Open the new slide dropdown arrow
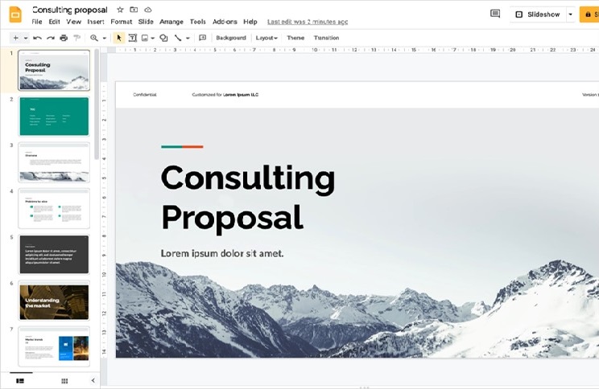599x389 pixels. pos(24,38)
